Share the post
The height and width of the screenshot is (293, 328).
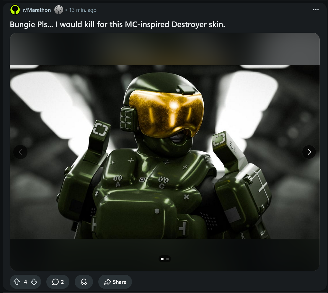(x=115, y=282)
